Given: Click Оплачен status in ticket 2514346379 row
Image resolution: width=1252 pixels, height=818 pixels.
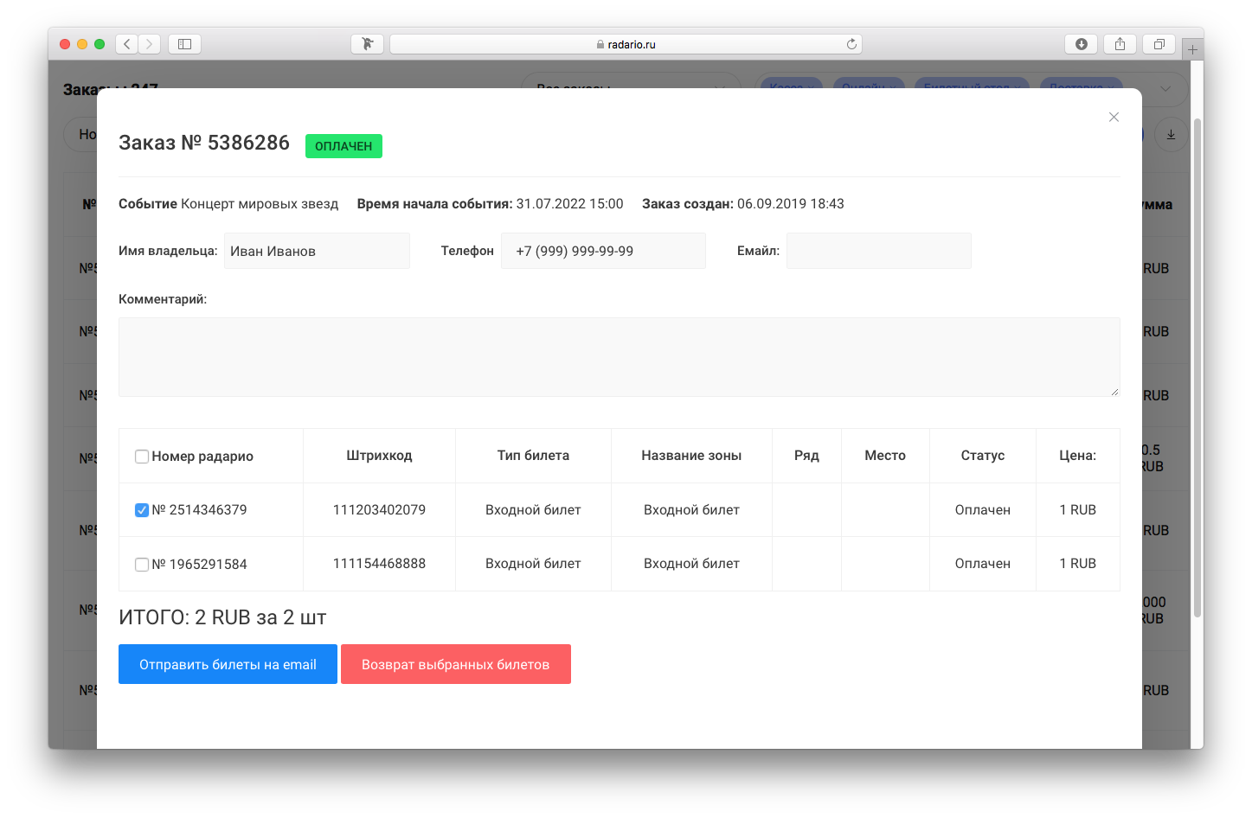Looking at the screenshot, I should coord(983,510).
